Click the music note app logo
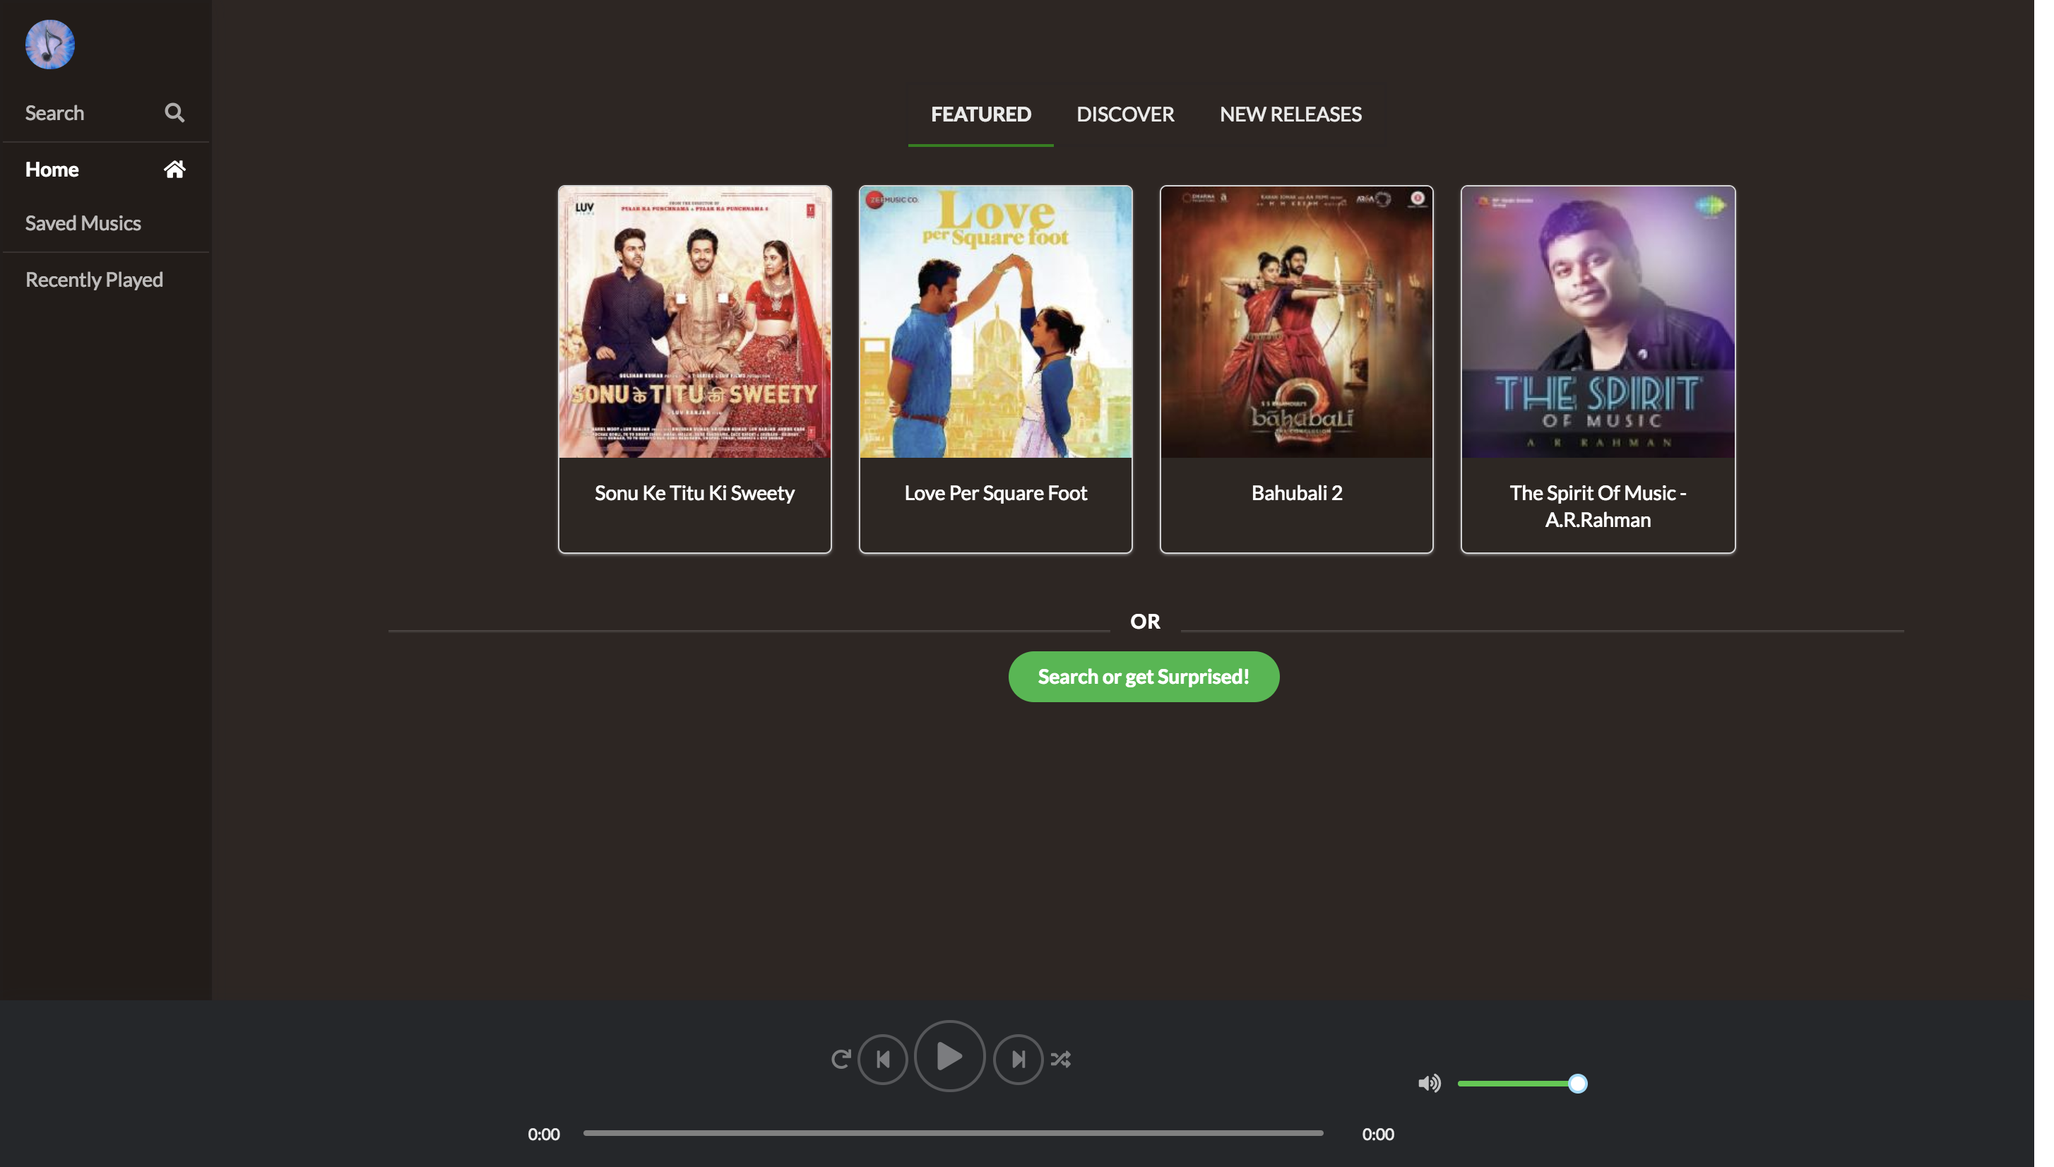 pos(49,45)
